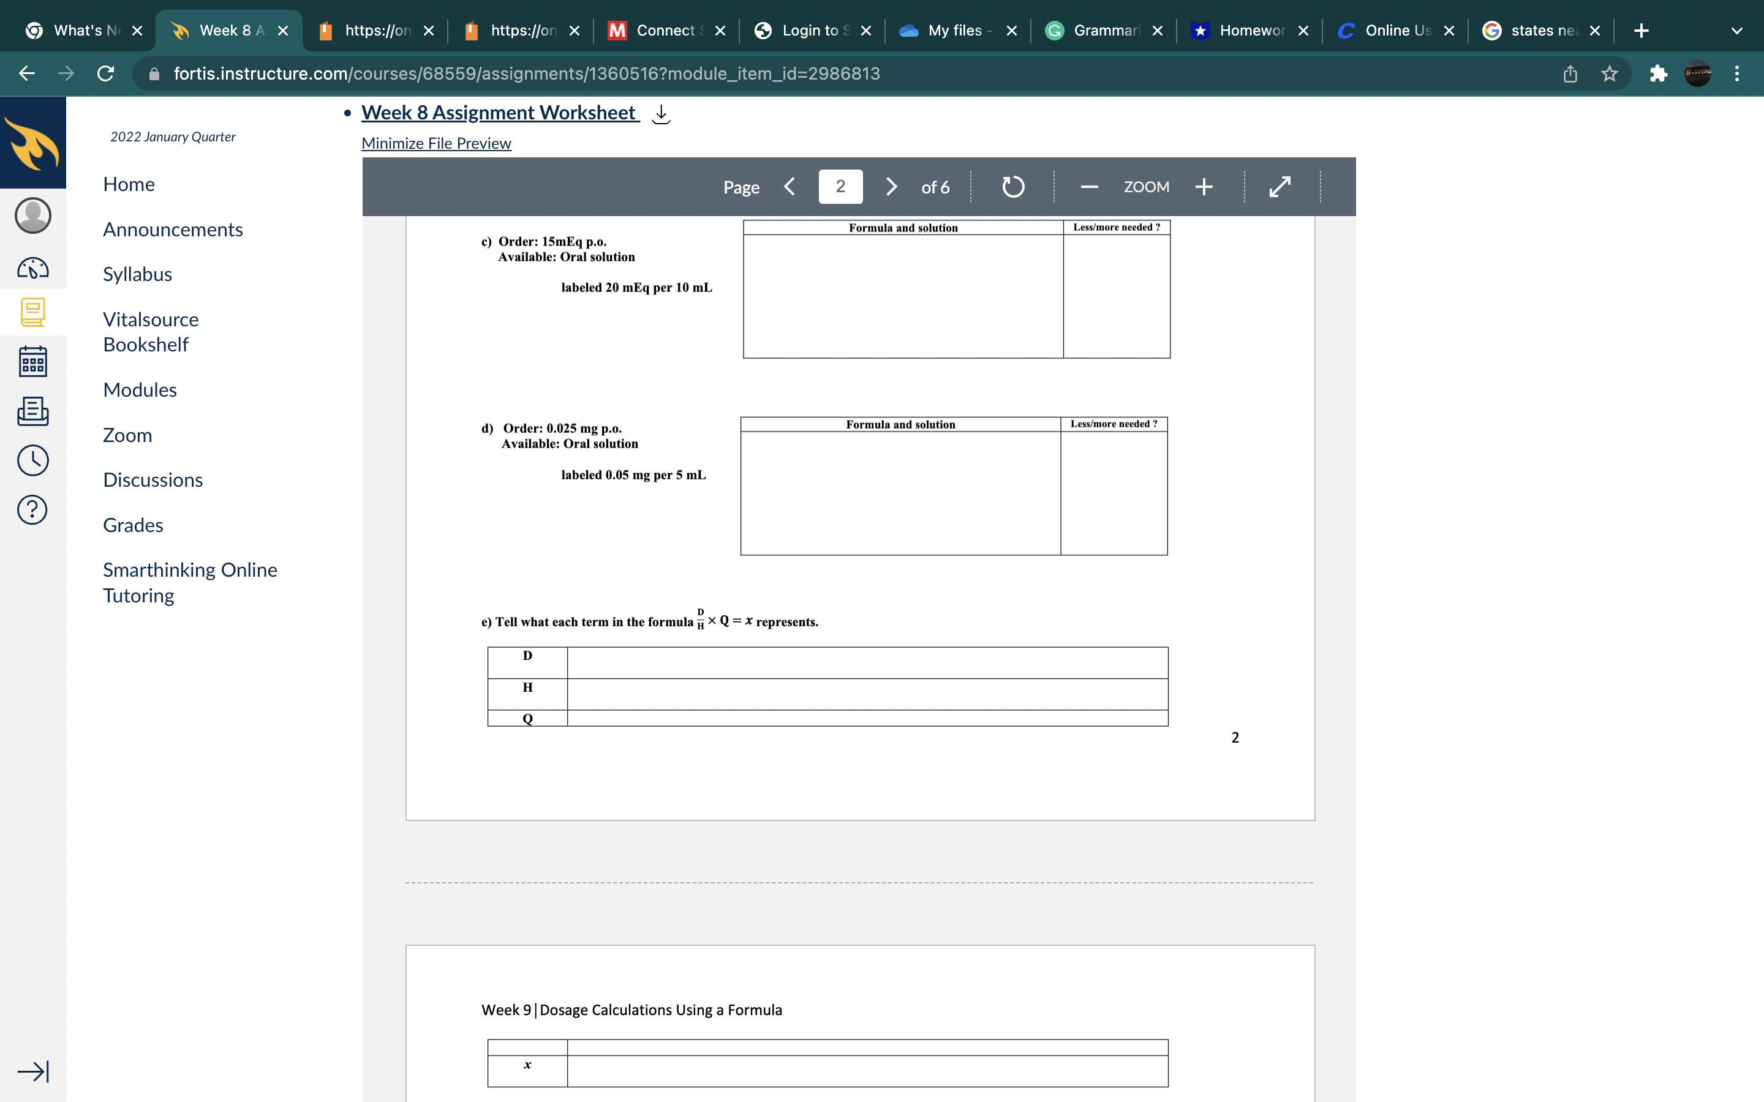Open the Inbox icon in sidebar
Screen dimensions: 1764x1102
33,411
